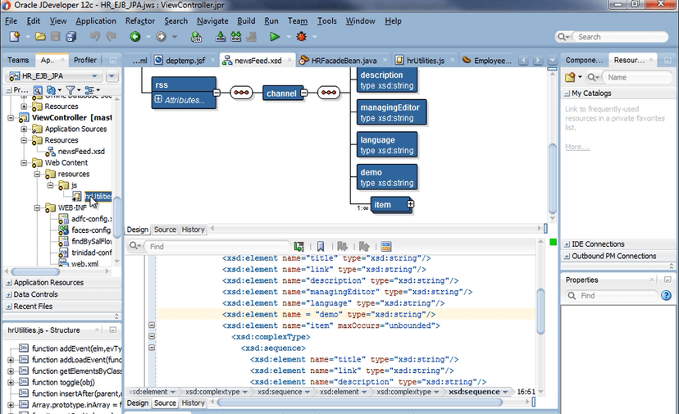Viewport: 679px width, 414px height.
Task: Click the New gallery icon in main toolbar
Action: 14,37
